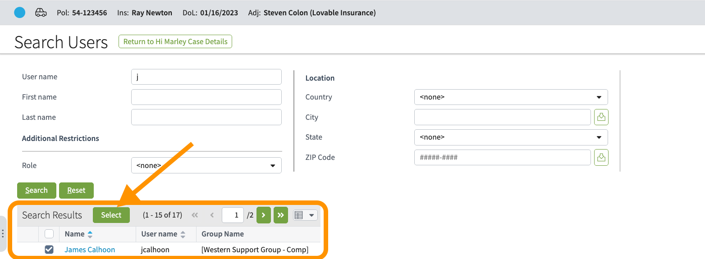Open the Country dropdown
The image size is (705, 259).
(511, 97)
